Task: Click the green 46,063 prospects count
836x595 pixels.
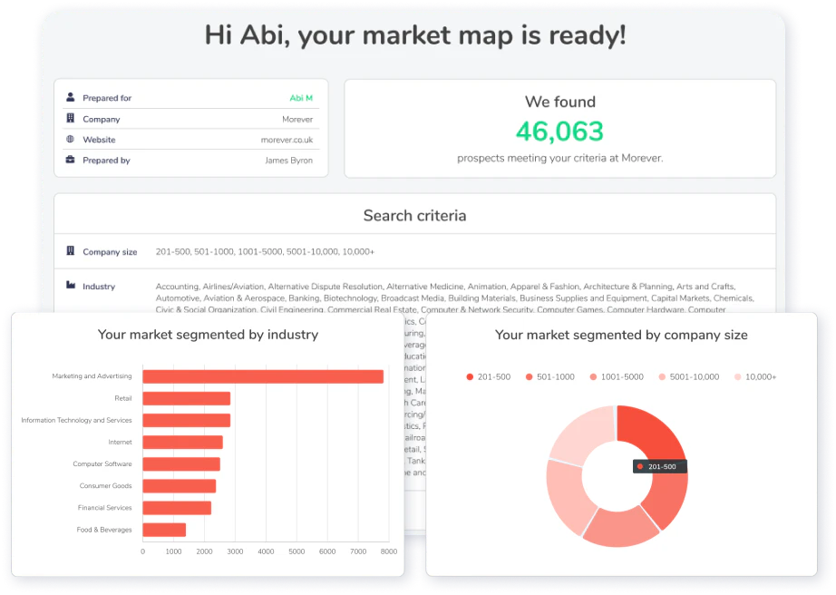Action: pyautogui.click(x=559, y=132)
